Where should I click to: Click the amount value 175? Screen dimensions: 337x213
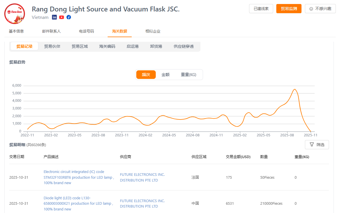pyautogui.click(x=229, y=177)
